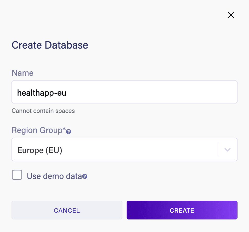Click the dropdown chevron arrow icon
This screenshot has width=249, height=232.
point(228,150)
